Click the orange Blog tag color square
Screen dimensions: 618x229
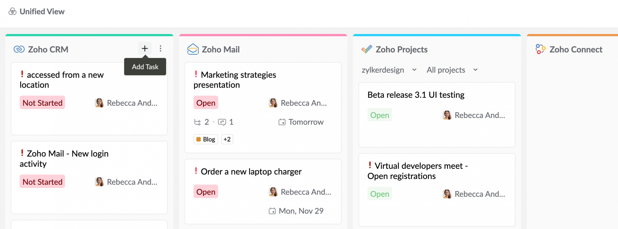click(199, 139)
